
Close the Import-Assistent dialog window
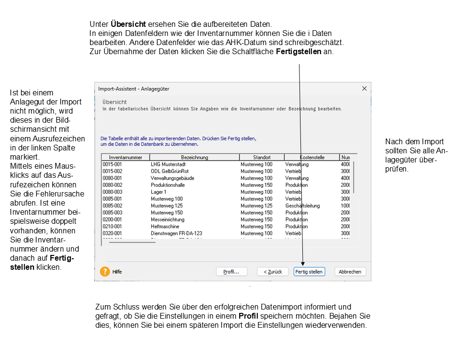[364, 89]
